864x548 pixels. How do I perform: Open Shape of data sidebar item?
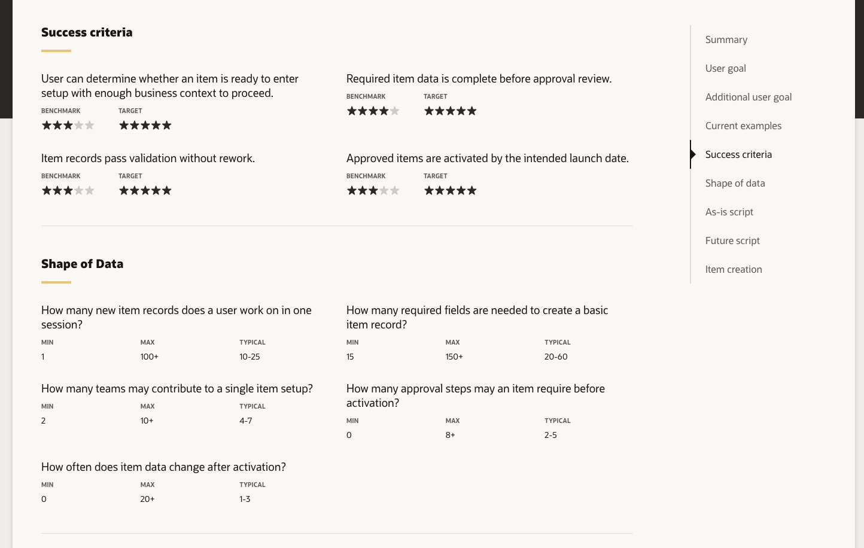point(735,183)
